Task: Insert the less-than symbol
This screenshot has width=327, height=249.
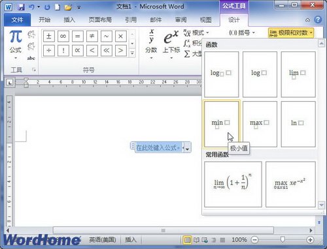Action: 92,50
